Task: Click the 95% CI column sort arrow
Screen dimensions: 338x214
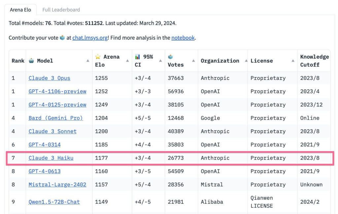Action: point(160,61)
